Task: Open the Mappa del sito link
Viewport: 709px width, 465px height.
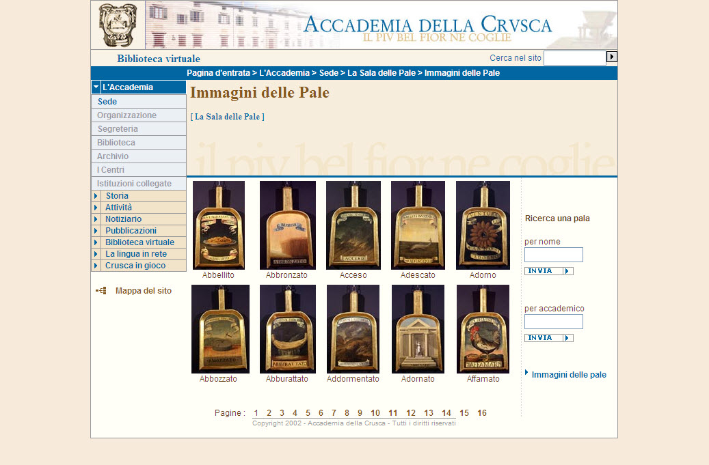Action: pos(144,291)
